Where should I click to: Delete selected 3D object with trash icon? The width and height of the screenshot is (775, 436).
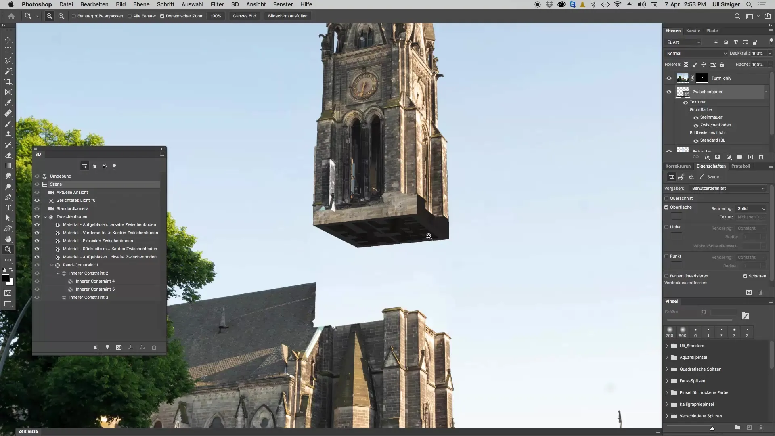pos(154,347)
